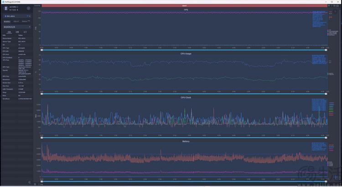Toggle a Battery chart legend checkbox
The image size is (342, 187).
pyautogui.click(x=328, y=162)
